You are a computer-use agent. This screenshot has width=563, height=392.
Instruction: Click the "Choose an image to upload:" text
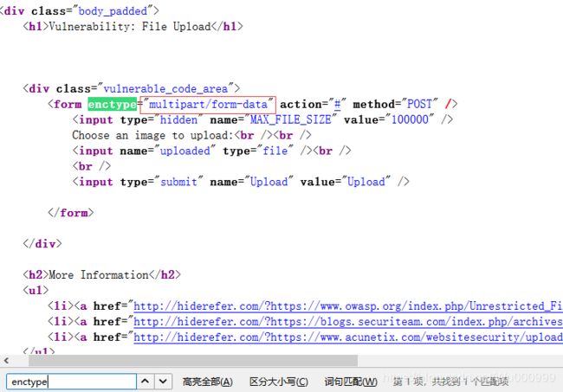pyautogui.click(x=153, y=136)
